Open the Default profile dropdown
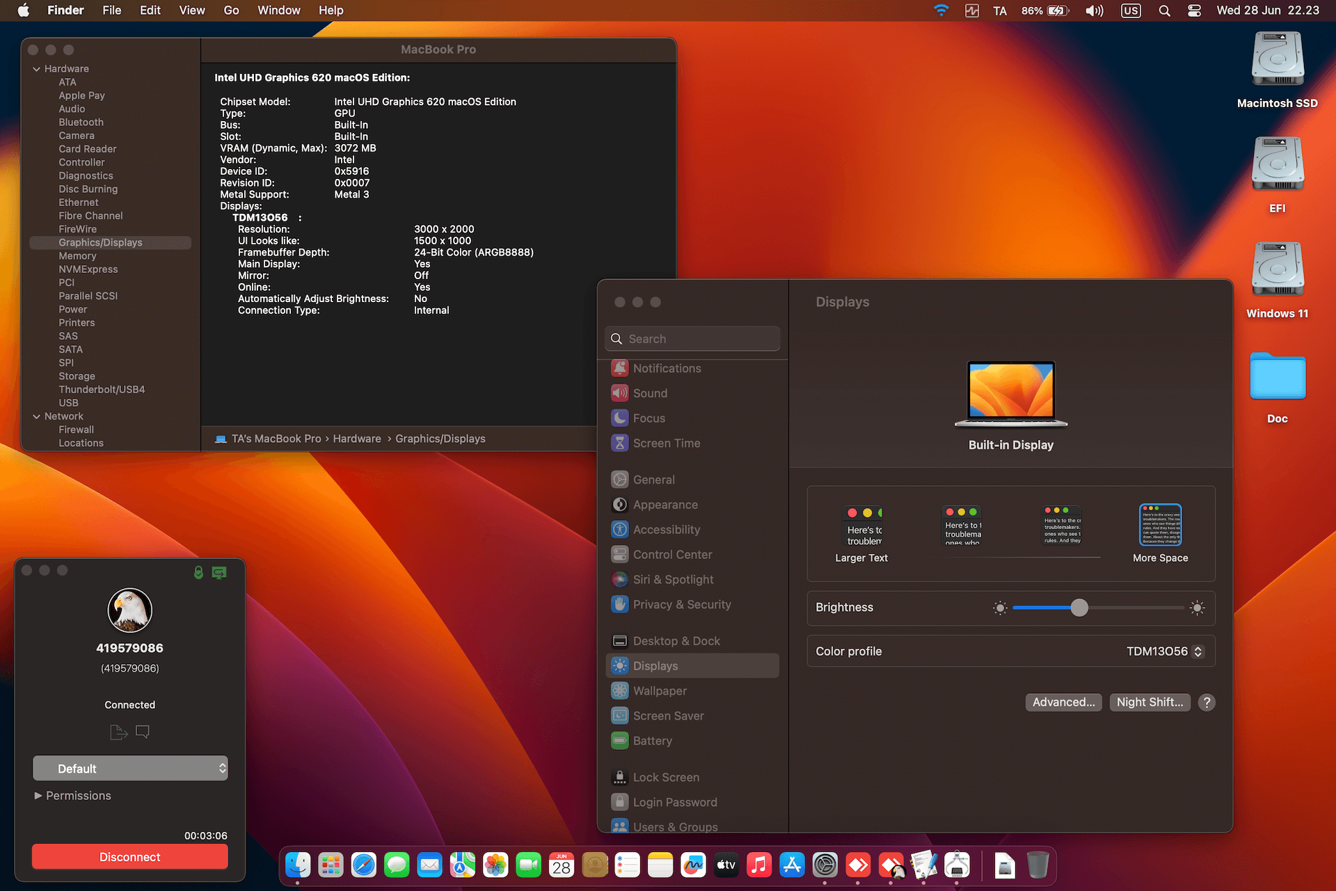Screen dimensions: 1336x891 [x=130, y=768]
